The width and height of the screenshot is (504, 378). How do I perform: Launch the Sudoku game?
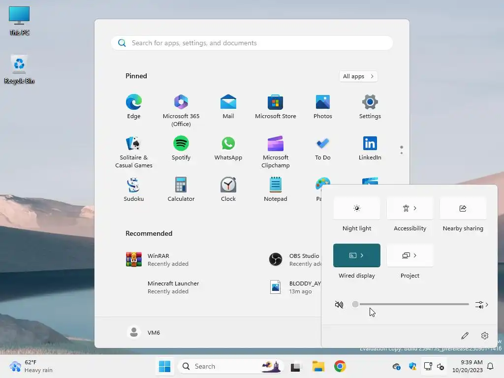(x=134, y=189)
